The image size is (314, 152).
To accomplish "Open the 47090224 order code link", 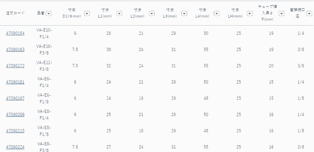I will point(15,147).
